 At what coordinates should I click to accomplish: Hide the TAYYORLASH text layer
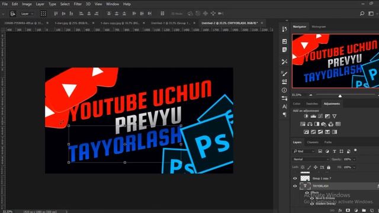click(295, 186)
